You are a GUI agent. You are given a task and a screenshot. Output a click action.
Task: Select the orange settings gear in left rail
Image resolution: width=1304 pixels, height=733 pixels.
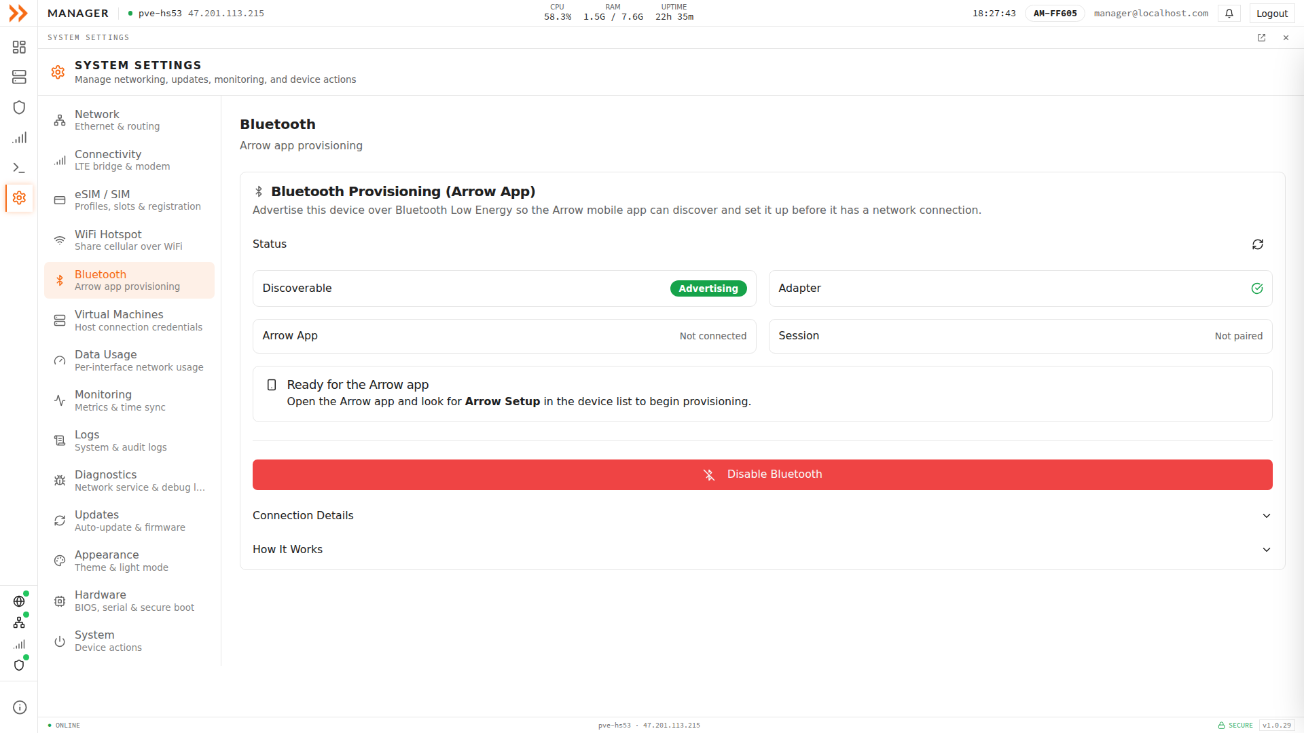(x=19, y=198)
